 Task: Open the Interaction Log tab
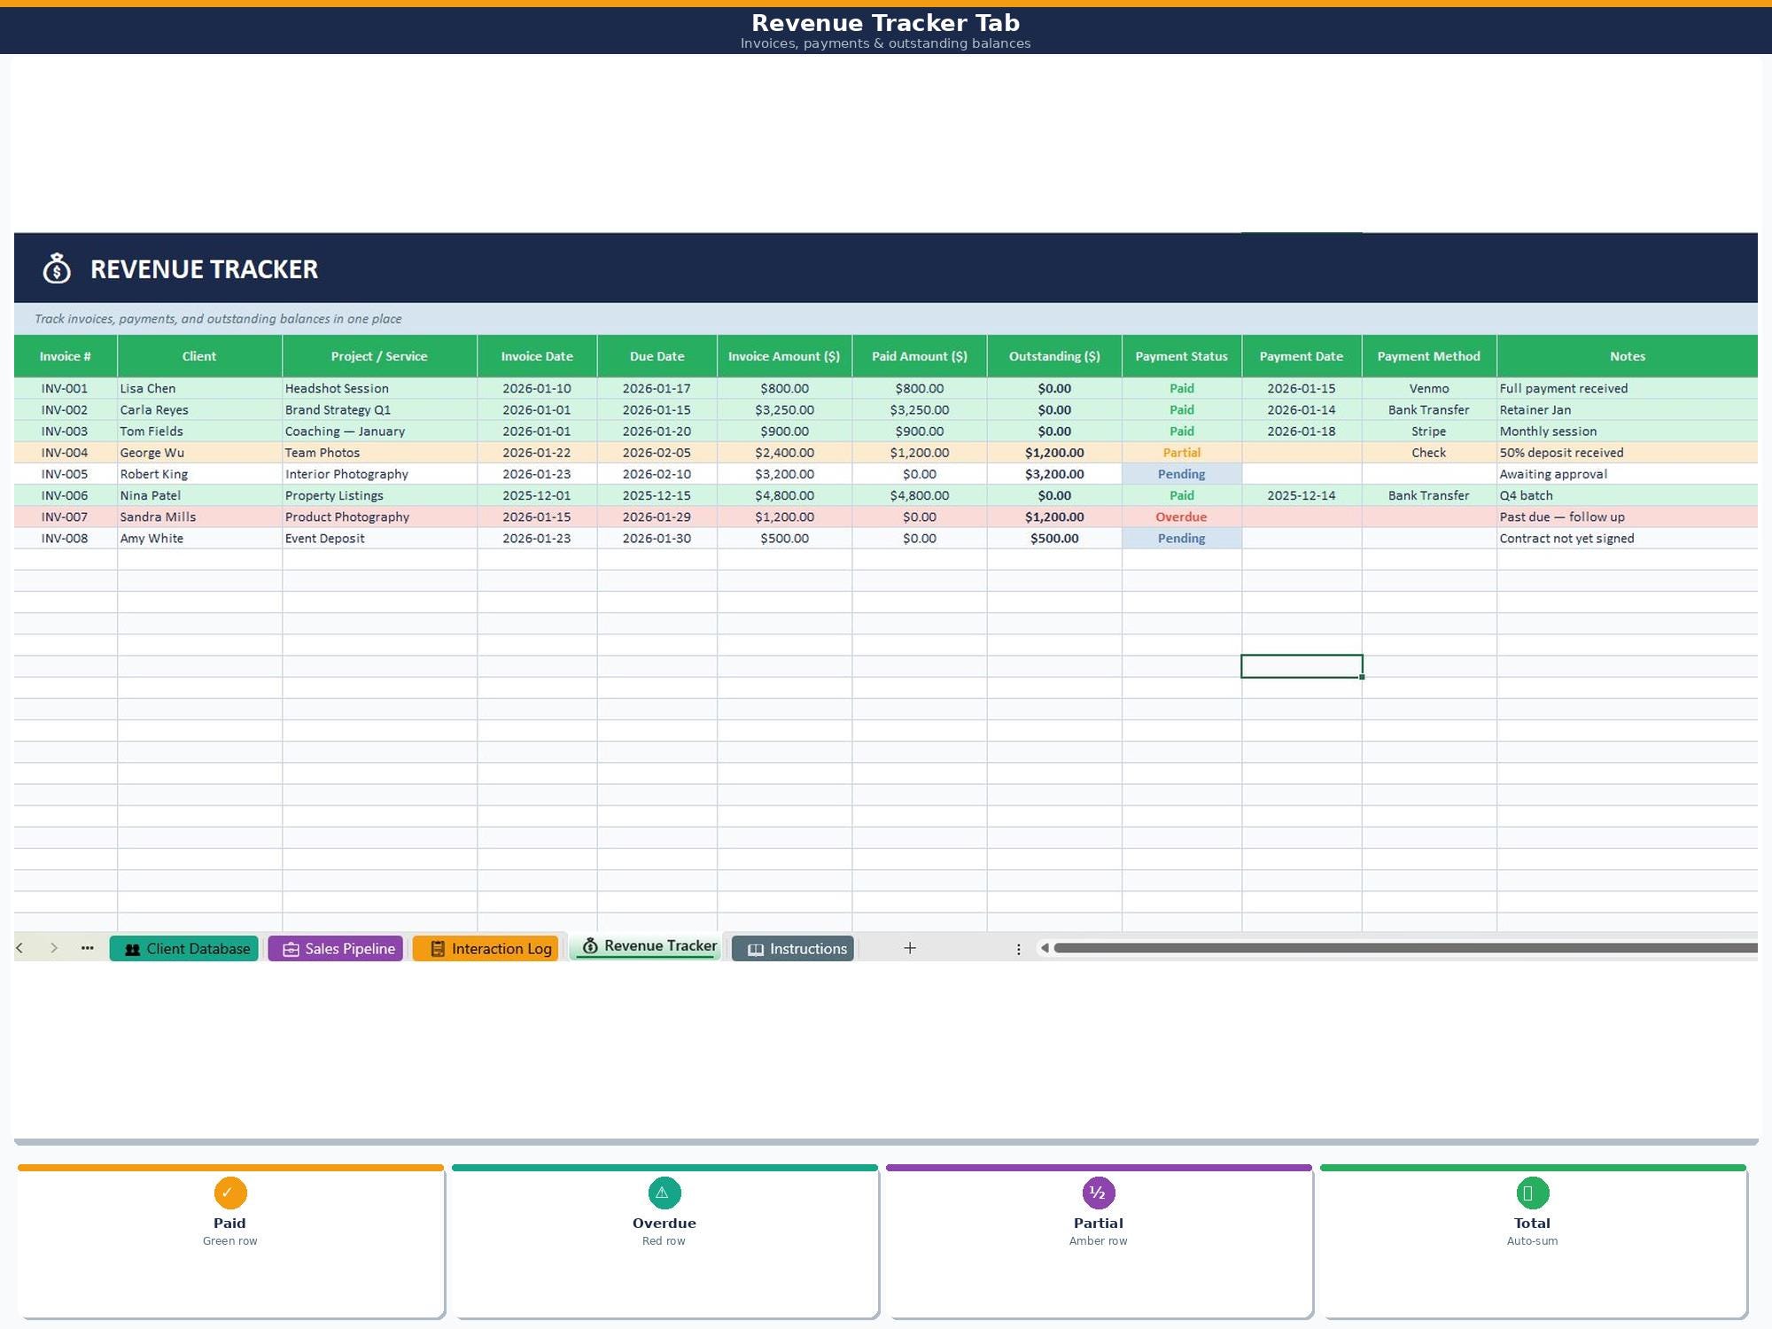coord(486,948)
